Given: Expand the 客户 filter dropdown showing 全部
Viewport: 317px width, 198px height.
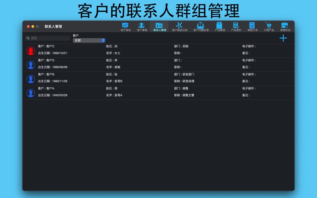Looking at the screenshot, I should (89, 40).
